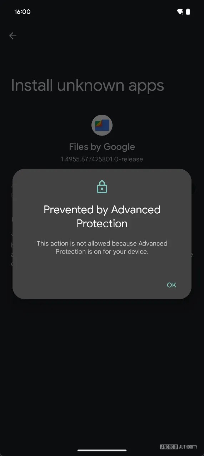Tap the battery status icon
This screenshot has height=456, width=204.
[x=188, y=12]
